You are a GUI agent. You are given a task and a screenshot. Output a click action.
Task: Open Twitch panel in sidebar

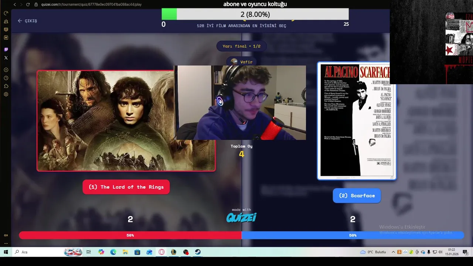coord(6,50)
